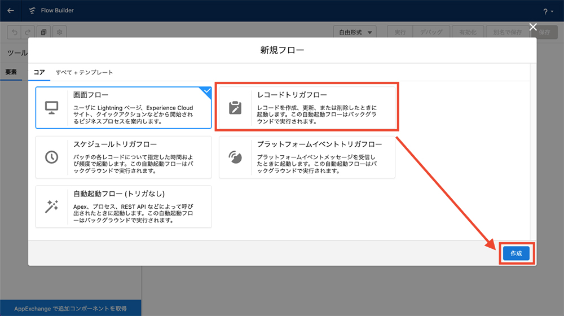Click the undo toolbar icon
The image size is (564, 316).
(x=15, y=32)
